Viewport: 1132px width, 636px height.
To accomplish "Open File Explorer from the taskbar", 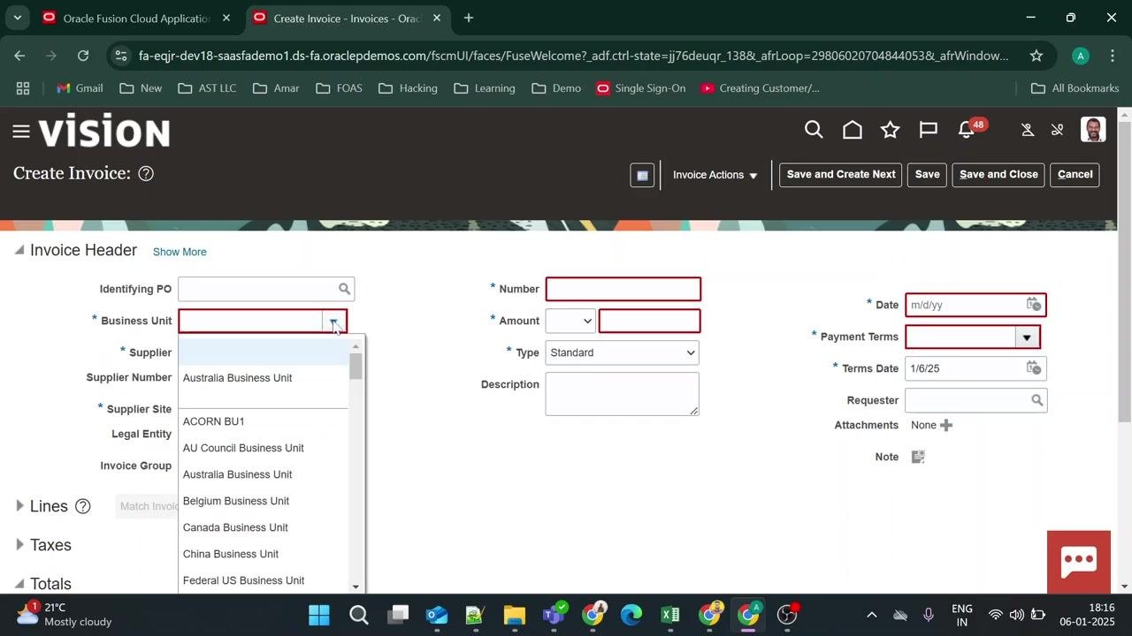I will click(515, 615).
